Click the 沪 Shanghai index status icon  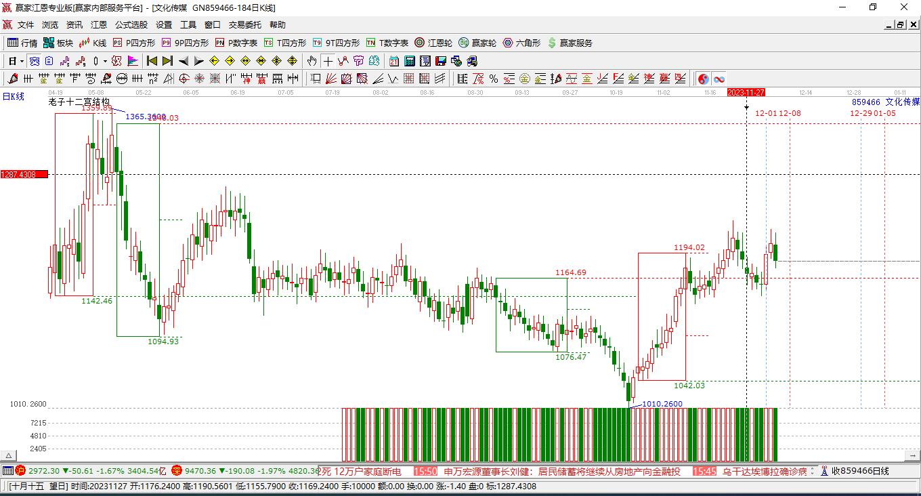tap(20, 471)
